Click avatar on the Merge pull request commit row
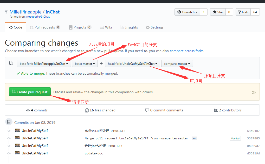 [x=17, y=138]
